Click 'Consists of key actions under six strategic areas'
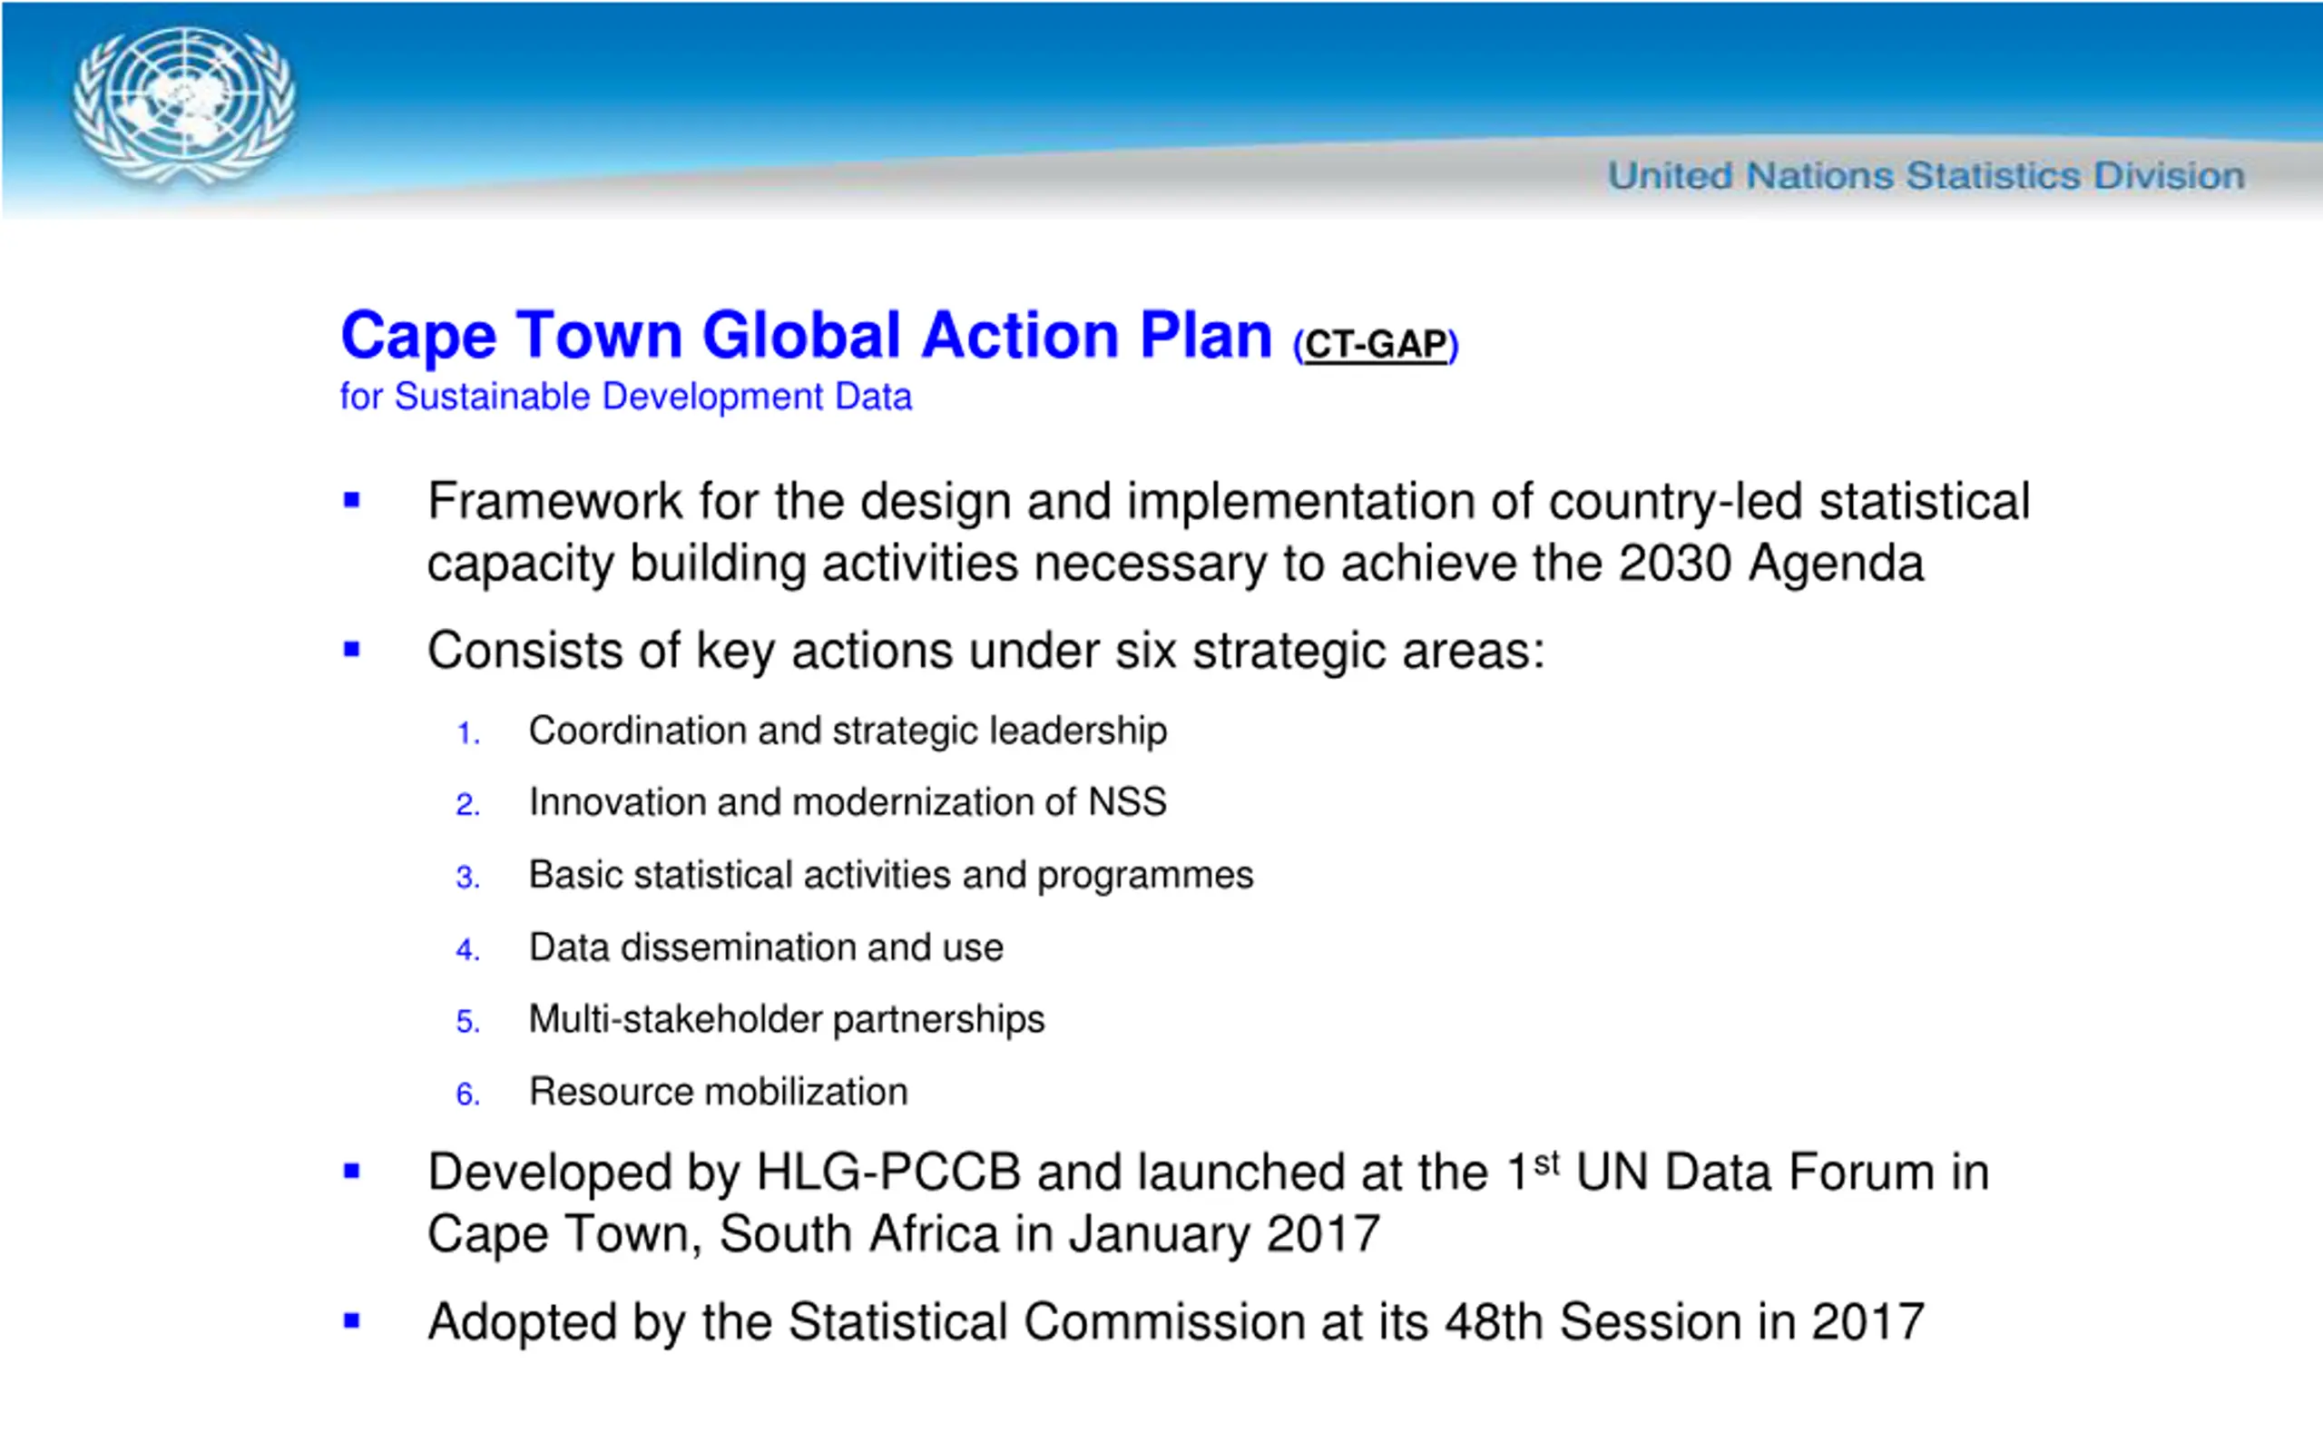Viewport: 2323px width, 1452px height. pyautogui.click(x=985, y=651)
